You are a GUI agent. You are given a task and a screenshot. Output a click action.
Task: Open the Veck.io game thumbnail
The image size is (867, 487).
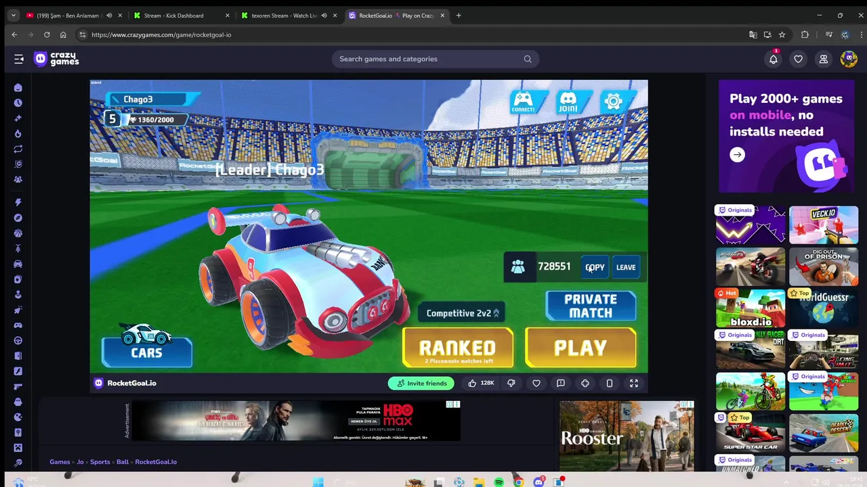(x=824, y=225)
